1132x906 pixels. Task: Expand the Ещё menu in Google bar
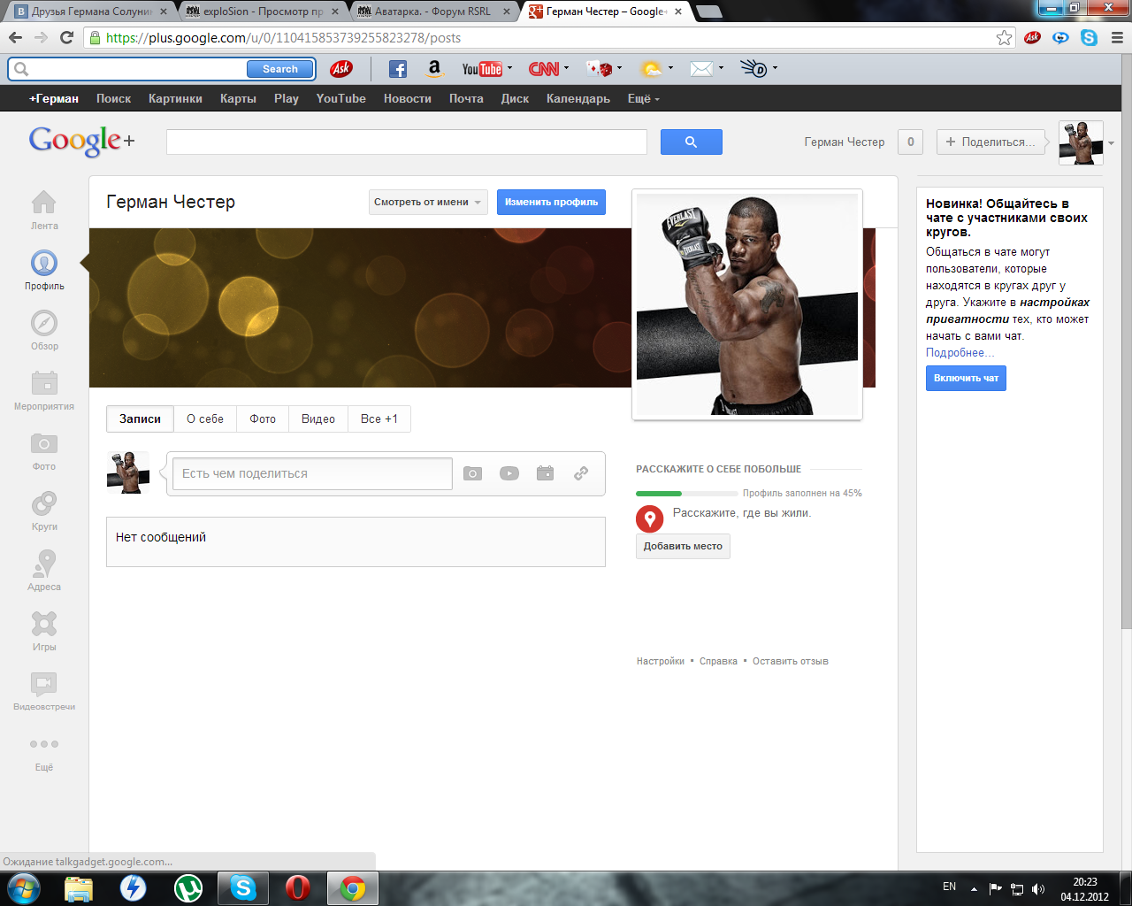click(644, 98)
